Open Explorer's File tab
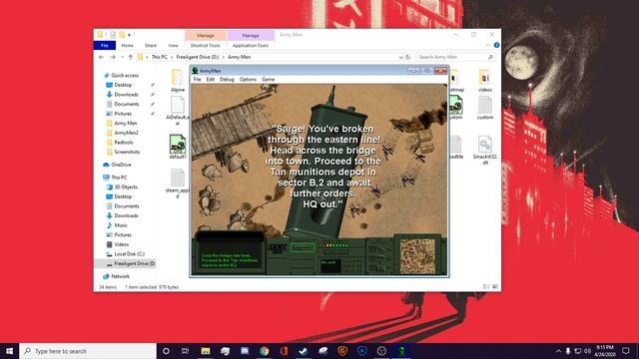The image size is (639, 359). click(x=104, y=45)
